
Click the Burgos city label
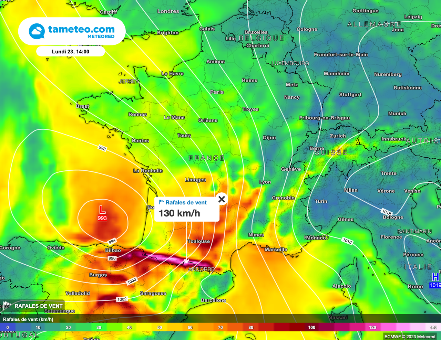(98, 275)
